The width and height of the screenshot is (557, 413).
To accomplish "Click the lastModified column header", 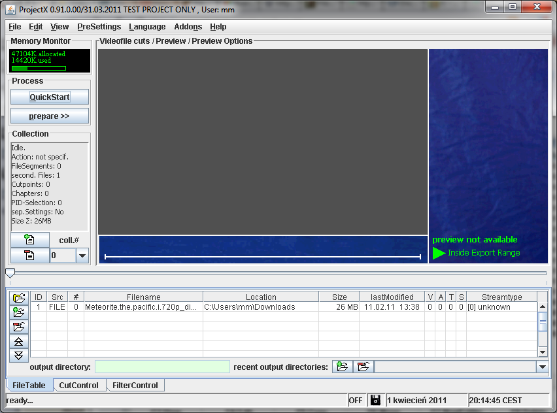I will click(392, 297).
